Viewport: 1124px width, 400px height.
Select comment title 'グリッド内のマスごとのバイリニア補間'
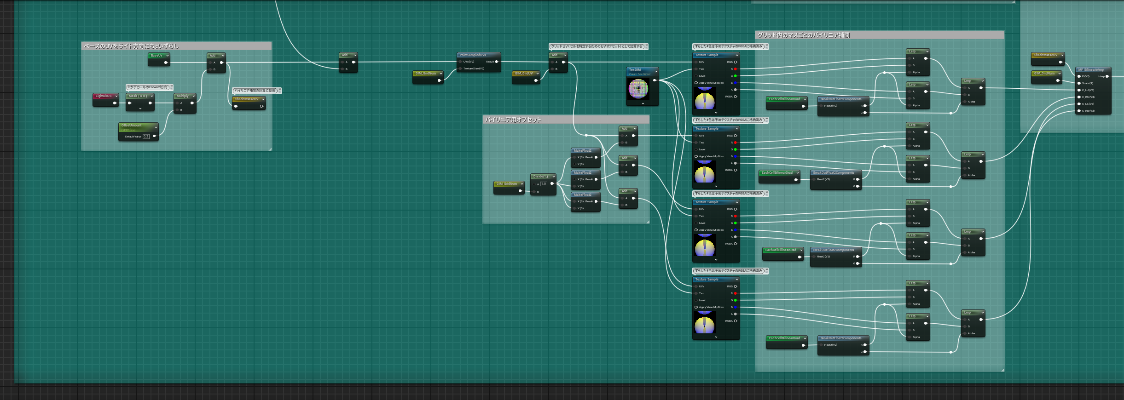804,35
